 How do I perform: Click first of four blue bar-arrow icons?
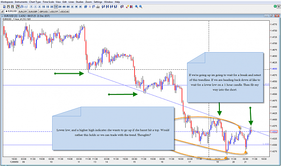(x=103, y=7)
